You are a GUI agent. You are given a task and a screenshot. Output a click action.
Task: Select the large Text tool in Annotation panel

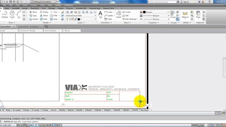click(100, 14)
